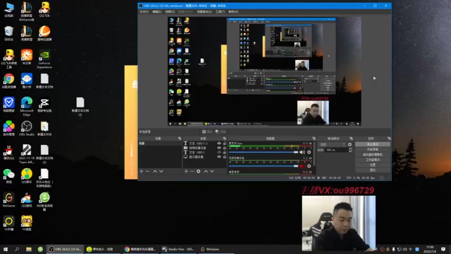Open the 帮助(H) menu
Screen dimensions: 451x254
pyautogui.click(x=233, y=12)
